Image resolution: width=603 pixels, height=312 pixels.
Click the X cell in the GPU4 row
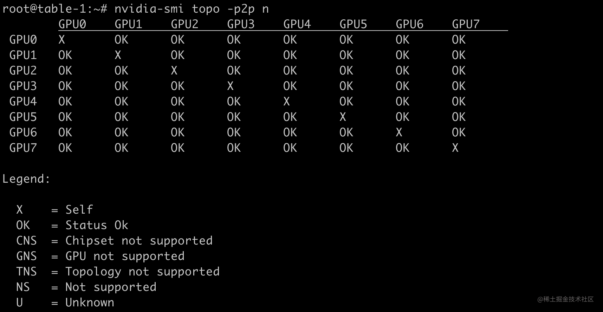point(286,102)
